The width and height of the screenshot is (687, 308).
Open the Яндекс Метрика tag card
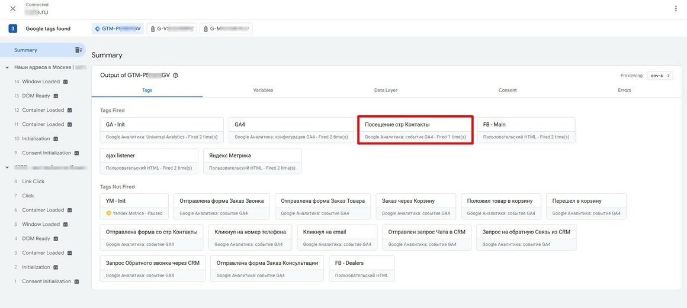[252, 161]
